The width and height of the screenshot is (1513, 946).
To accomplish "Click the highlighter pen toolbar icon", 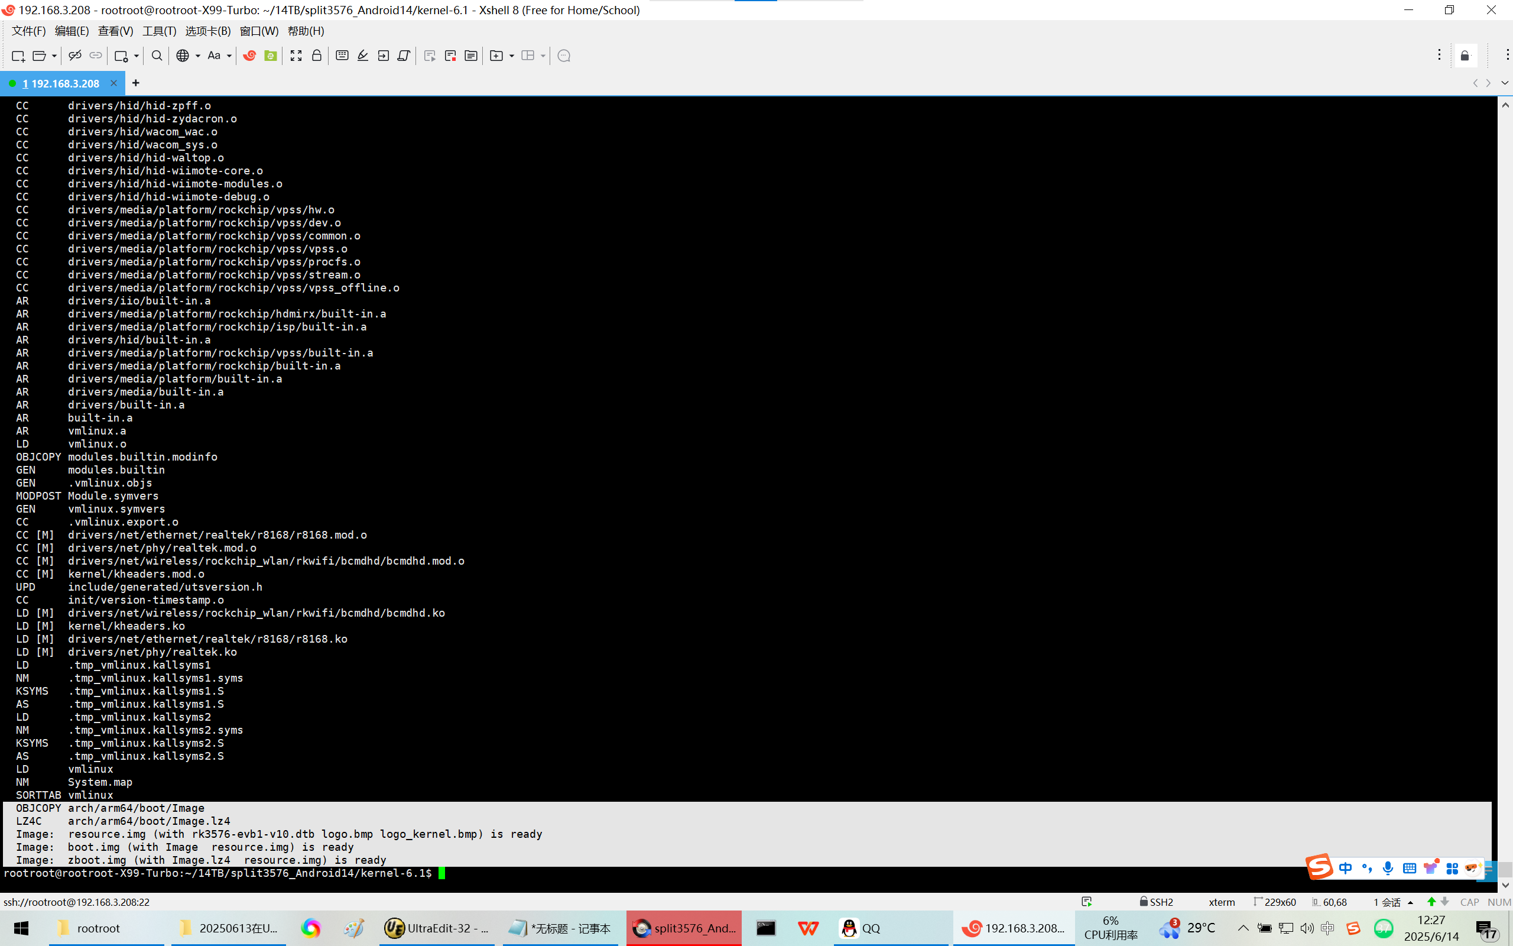I will tap(363, 56).
